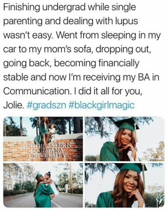Screen dimensions: 167x210
Task: Click the green graduation cap in top-right photo
Action: 126,123
